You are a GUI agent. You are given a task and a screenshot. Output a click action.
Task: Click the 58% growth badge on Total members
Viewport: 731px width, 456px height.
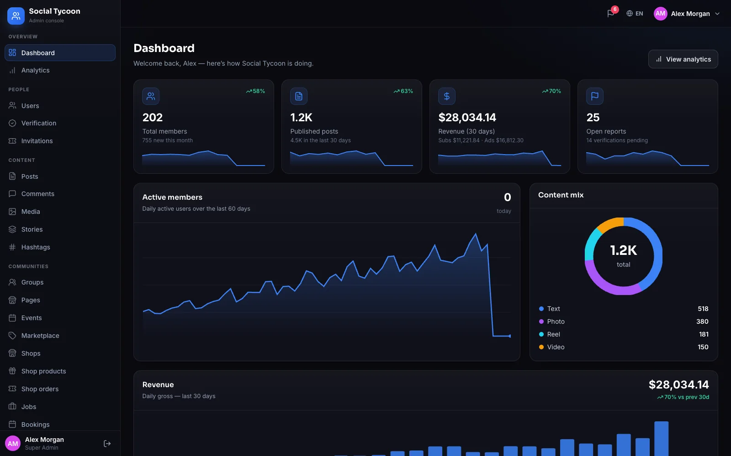point(255,91)
